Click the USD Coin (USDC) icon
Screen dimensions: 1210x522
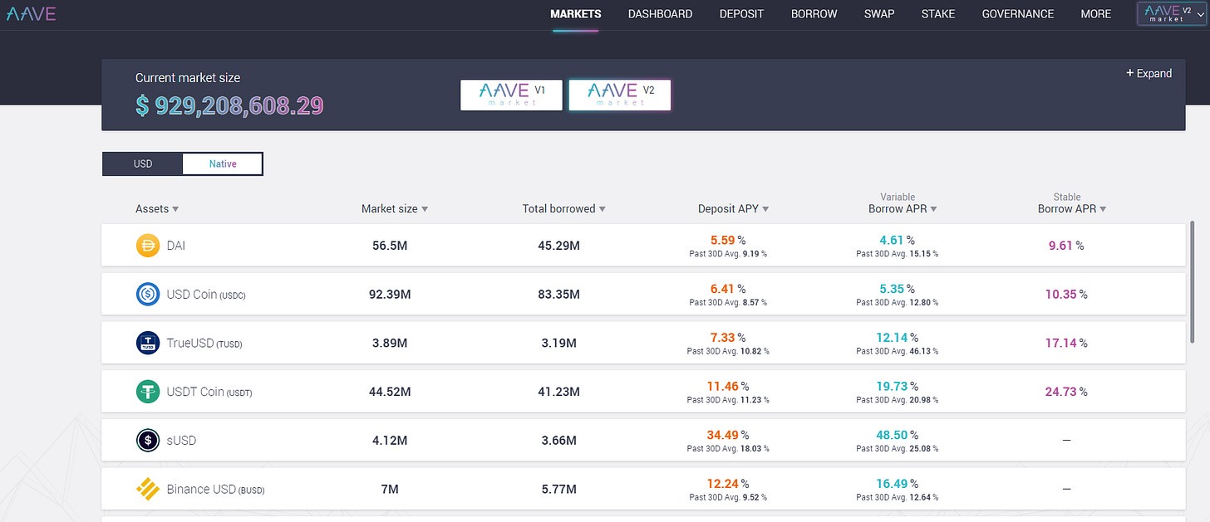click(x=147, y=295)
